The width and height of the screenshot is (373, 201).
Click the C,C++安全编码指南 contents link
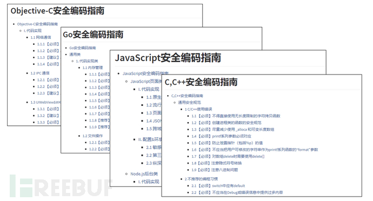click(187, 96)
